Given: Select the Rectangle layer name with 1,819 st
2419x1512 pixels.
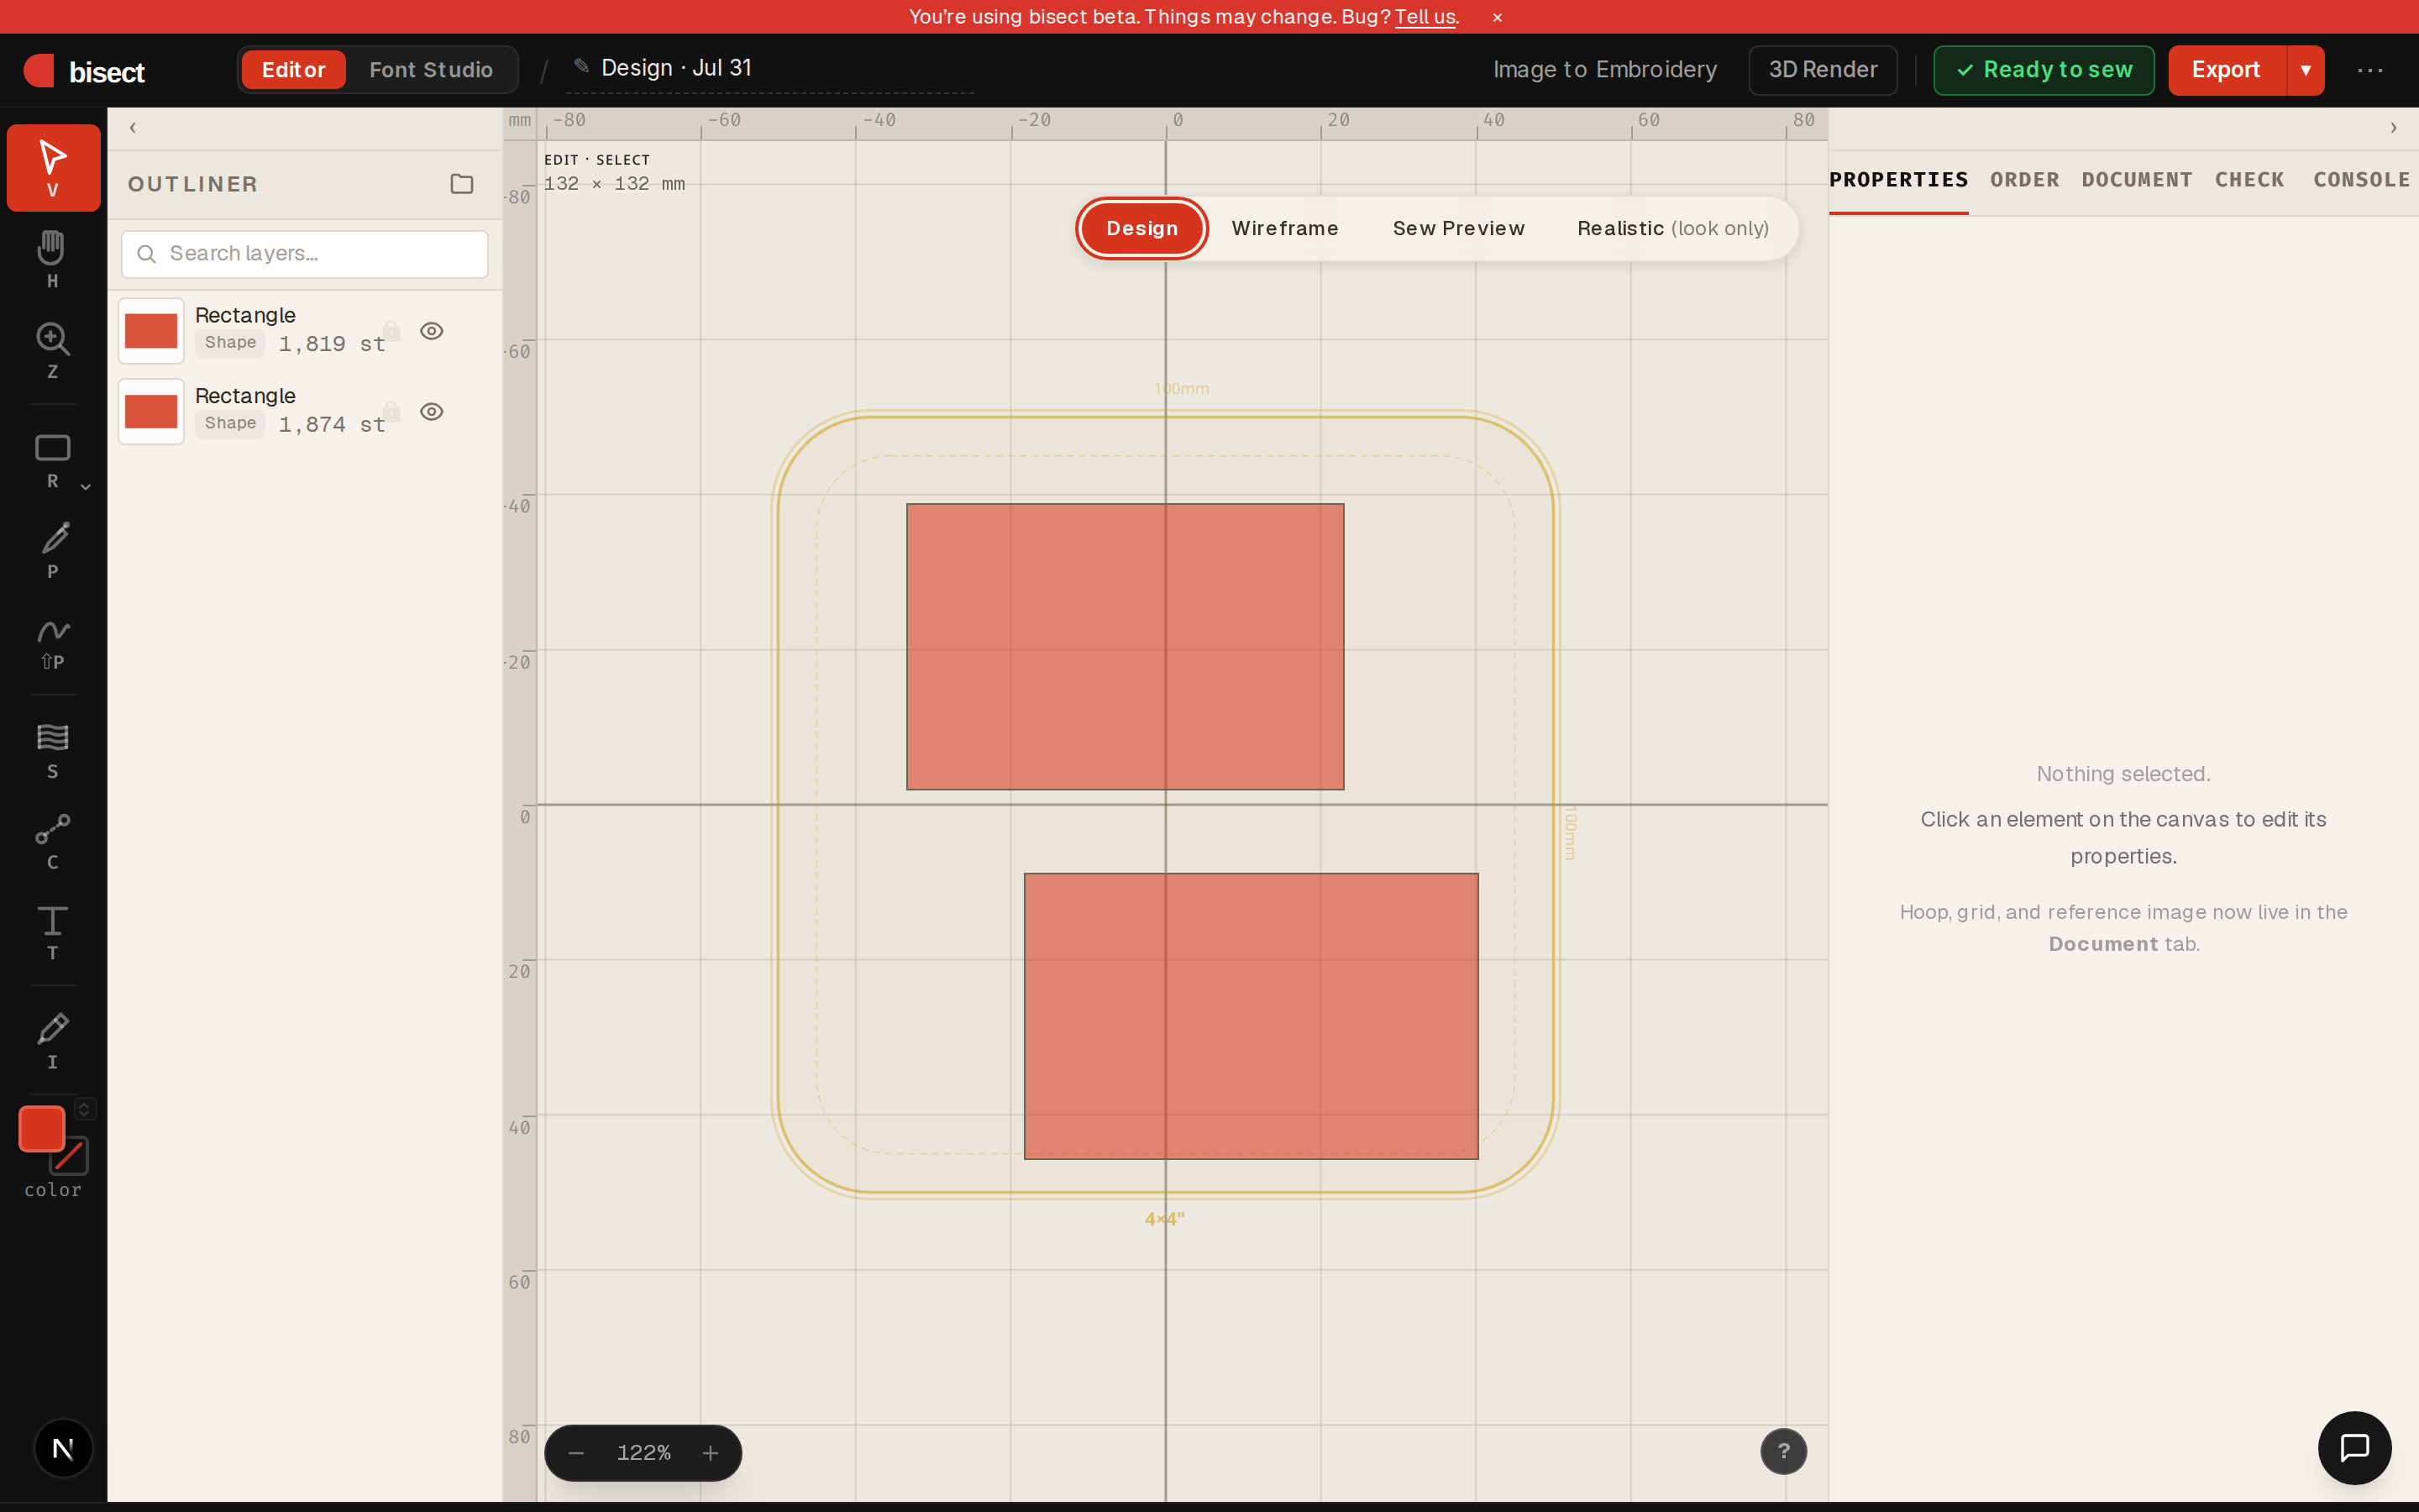Looking at the screenshot, I should click(x=245, y=315).
